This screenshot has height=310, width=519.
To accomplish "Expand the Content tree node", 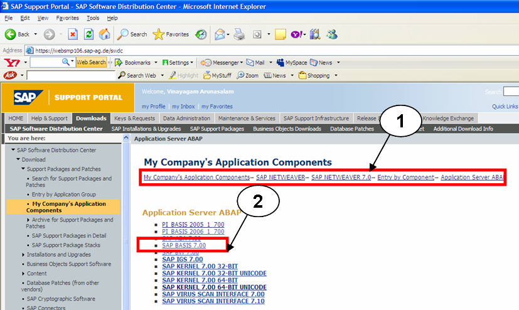I will click(x=23, y=273).
